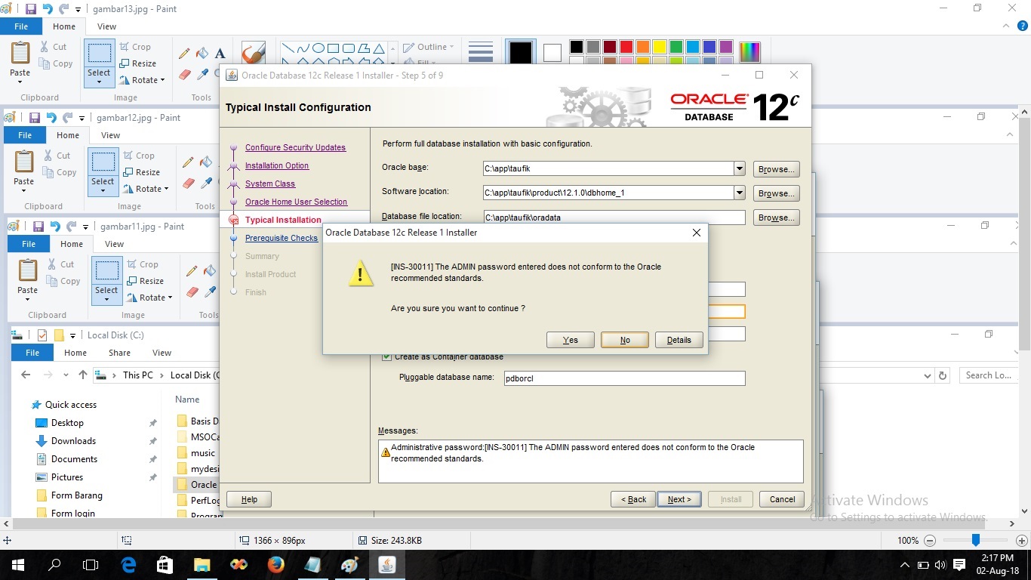The width and height of the screenshot is (1031, 580).
Task: Open the Prerequisite Checks step link
Action: point(282,238)
